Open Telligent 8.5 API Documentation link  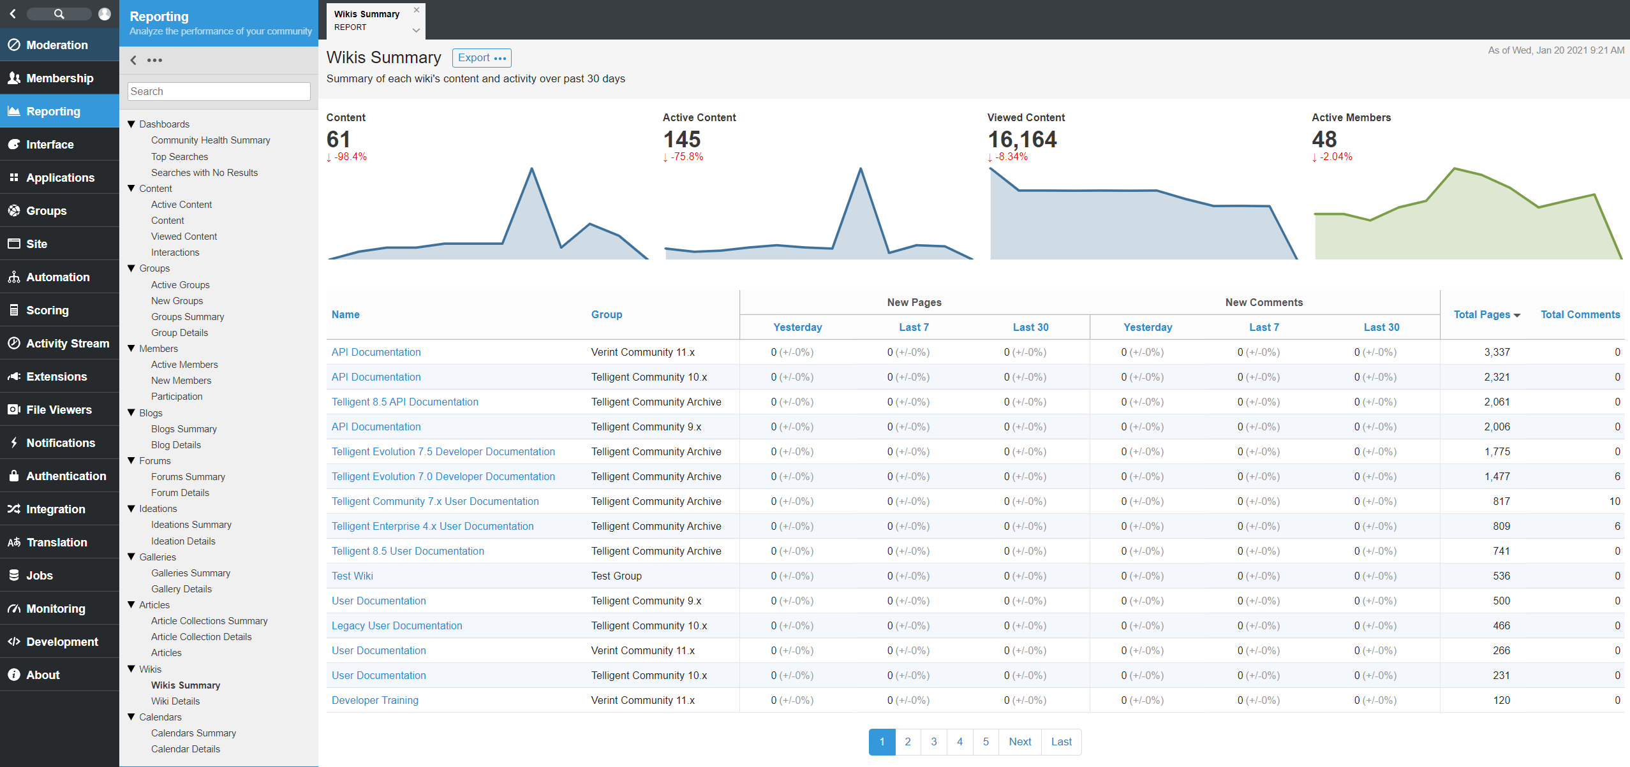point(405,402)
